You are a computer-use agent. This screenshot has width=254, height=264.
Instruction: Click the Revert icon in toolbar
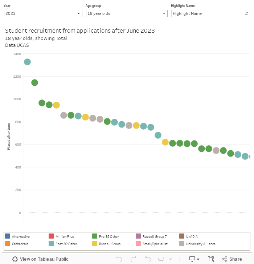tap(148, 259)
